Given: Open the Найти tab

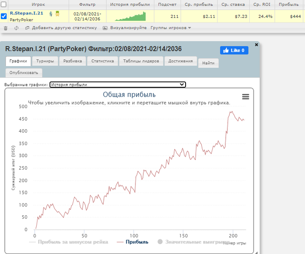Looking at the screenshot, I should click(x=208, y=63).
